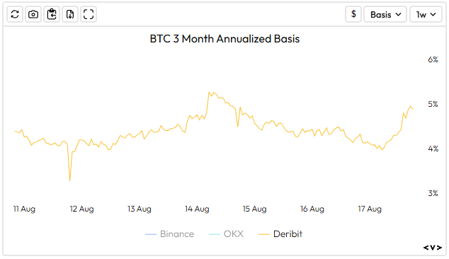The height and width of the screenshot is (259, 449).
Task: Click the 11 Aug axis label
Action: [24, 209]
